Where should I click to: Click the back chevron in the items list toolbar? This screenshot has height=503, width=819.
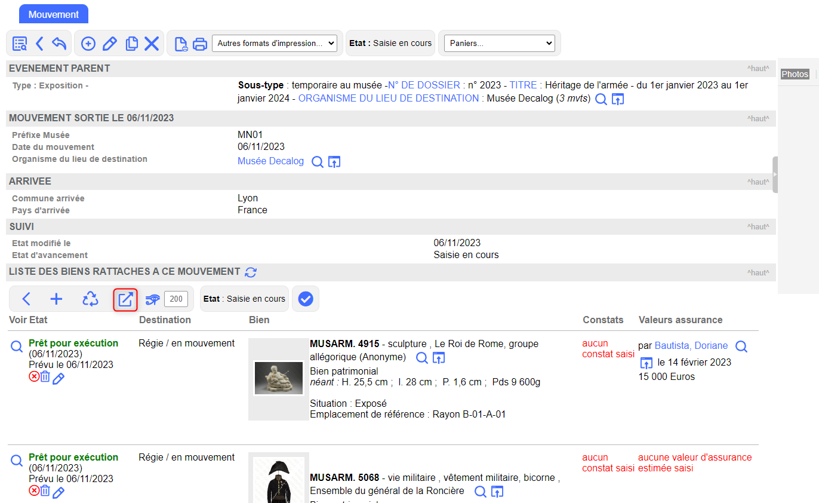point(26,299)
